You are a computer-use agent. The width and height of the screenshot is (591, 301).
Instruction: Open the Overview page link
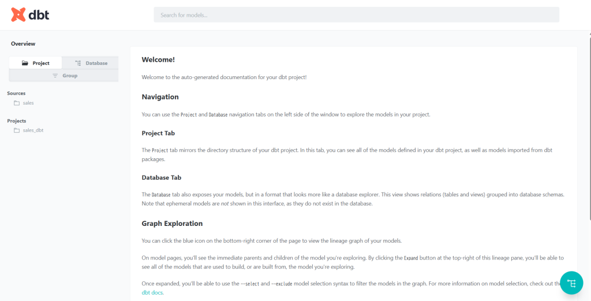point(23,44)
